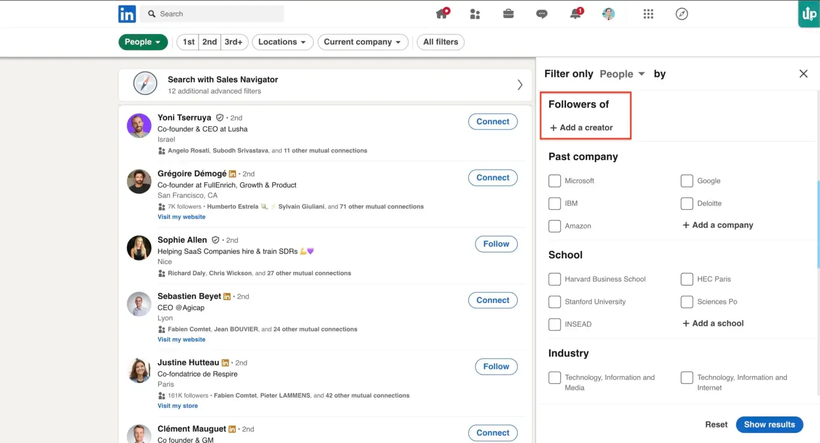Click LinkedIn premium badge next to Grégoire Démogé
Viewport: 820px width, 443px height.
coord(232,174)
